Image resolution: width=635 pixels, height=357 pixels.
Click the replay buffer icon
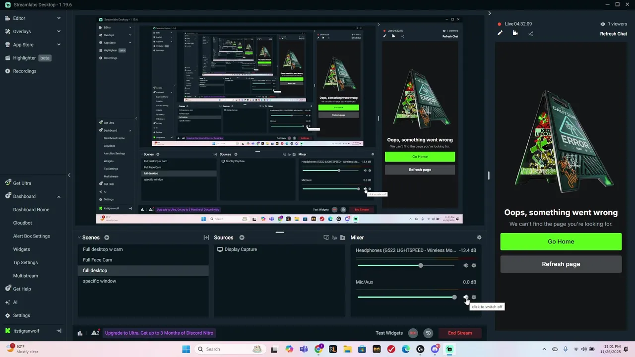pos(428,333)
